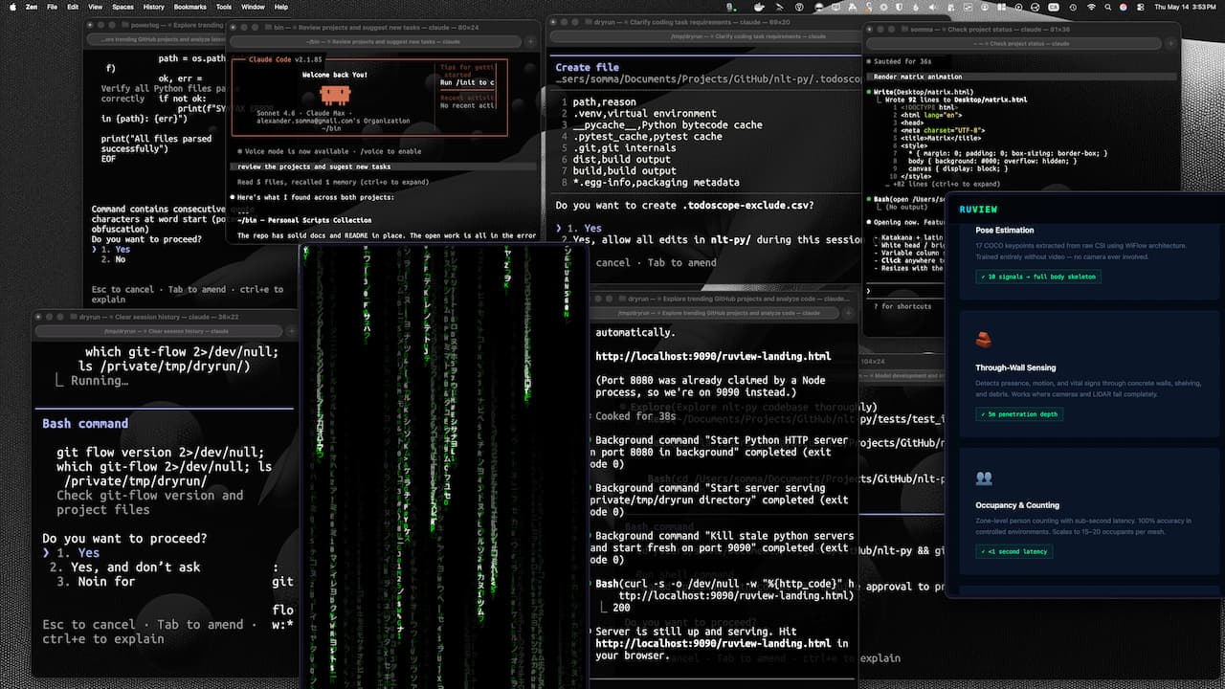Viewport: 1225px width, 689px height.
Task: Open the Bookmarks menu
Action: tap(190, 7)
